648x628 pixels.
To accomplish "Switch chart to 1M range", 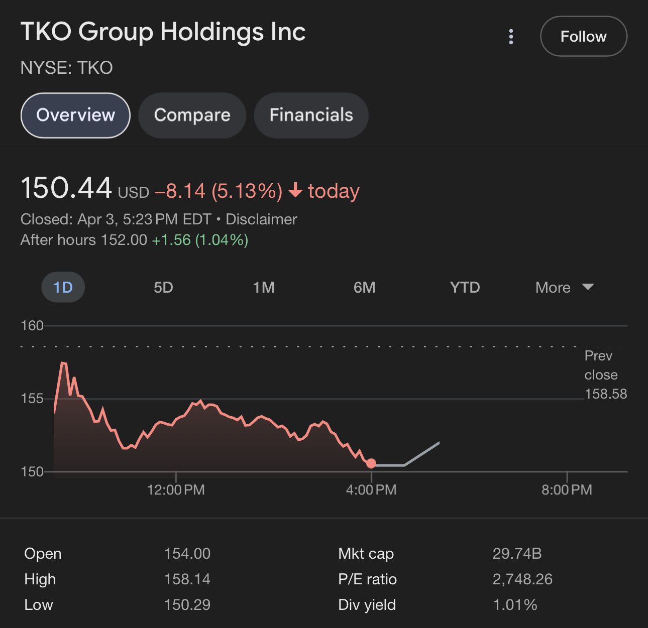I will coord(264,287).
